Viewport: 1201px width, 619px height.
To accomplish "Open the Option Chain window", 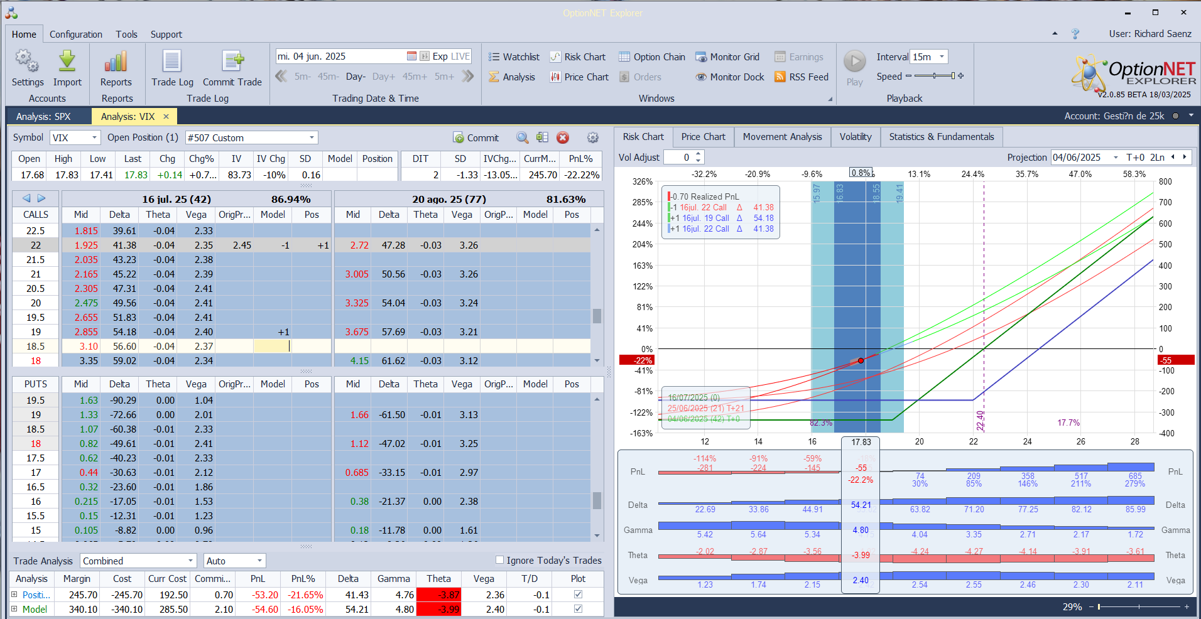I will pos(652,57).
